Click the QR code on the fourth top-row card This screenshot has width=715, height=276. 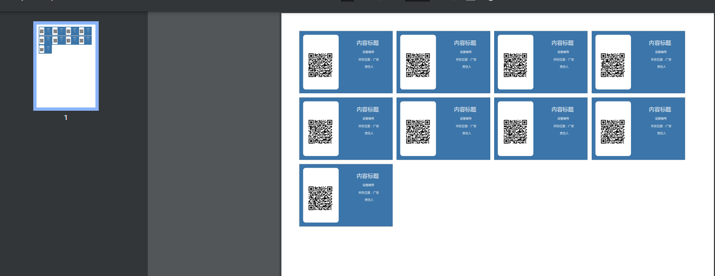612,65
